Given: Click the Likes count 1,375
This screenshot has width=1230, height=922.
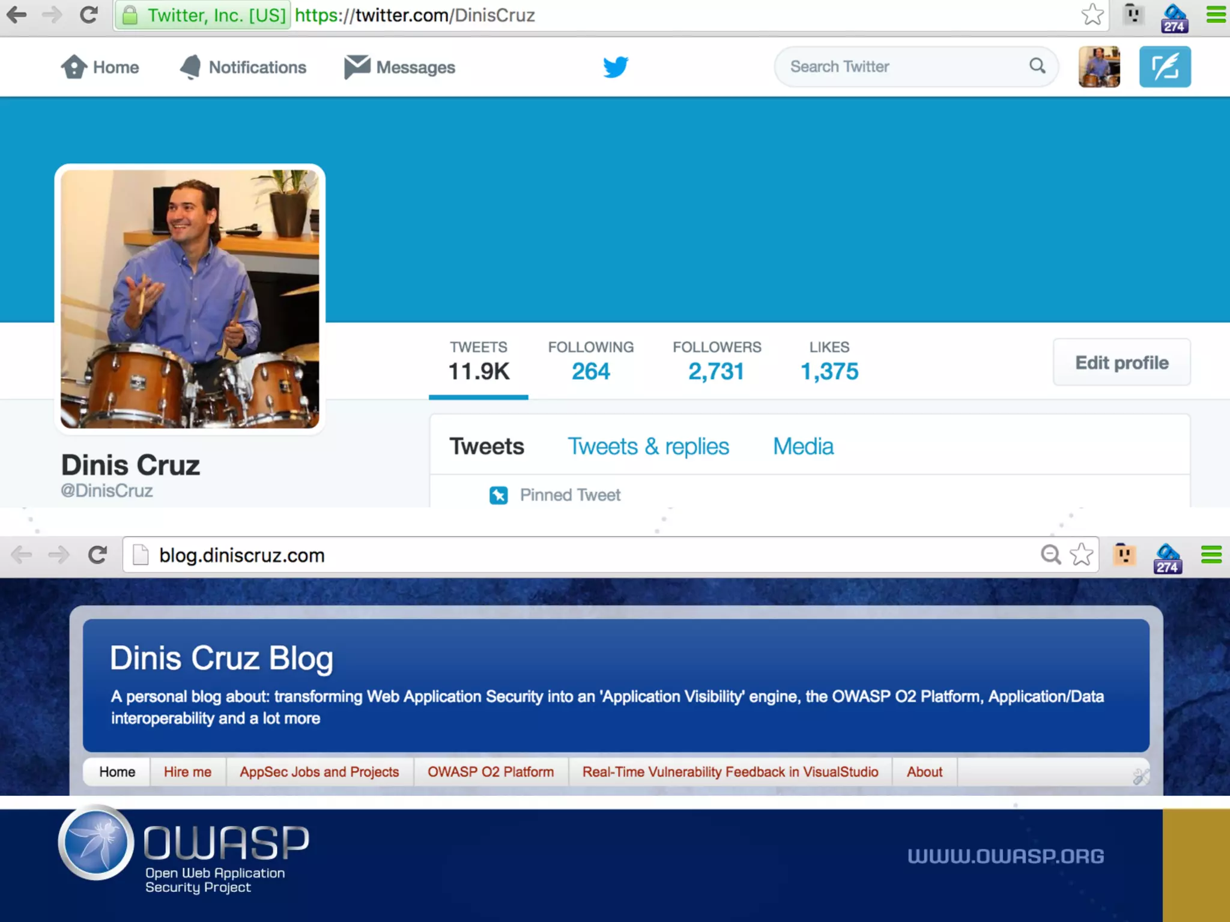Looking at the screenshot, I should [x=829, y=371].
